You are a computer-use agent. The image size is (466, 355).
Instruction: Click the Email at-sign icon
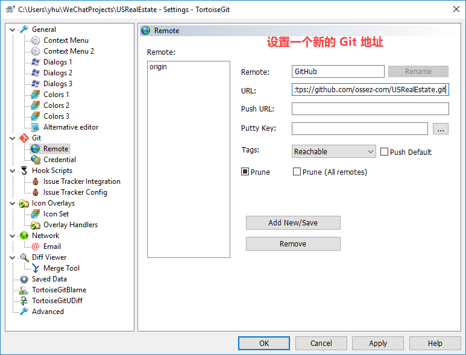[36, 247]
